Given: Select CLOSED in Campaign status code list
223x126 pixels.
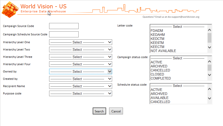Looking at the screenshot, I should click(x=179, y=74).
